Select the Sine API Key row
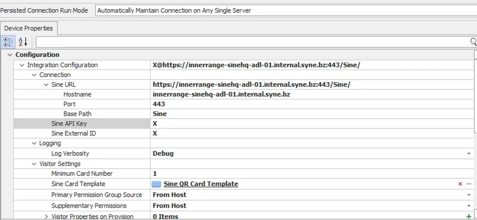This screenshot has width=477, height=220. [x=243, y=123]
